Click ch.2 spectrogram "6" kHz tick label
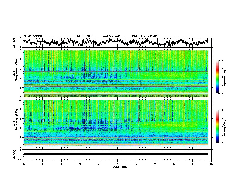 21,119
